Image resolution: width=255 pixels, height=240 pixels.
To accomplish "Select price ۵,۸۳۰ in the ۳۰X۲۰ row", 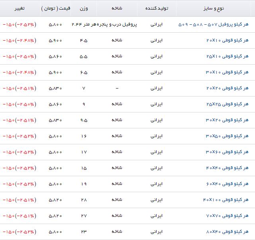I will (x=55, y=120).
